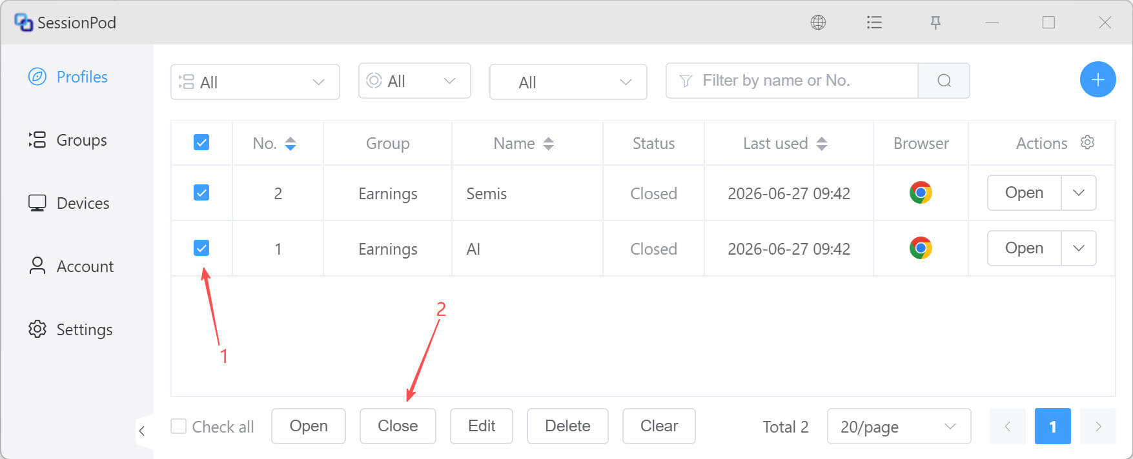Image resolution: width=1133 pixels, height=459 pixels.
Task: Click Open button in the AI row
Action: point(1024,248)
